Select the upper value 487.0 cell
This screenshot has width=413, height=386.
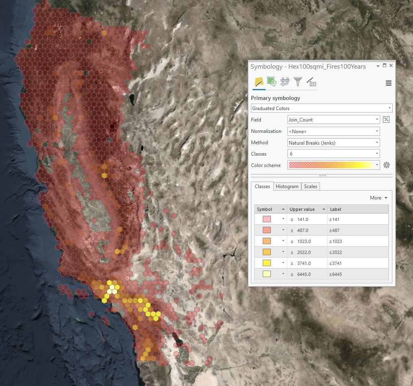307,230
